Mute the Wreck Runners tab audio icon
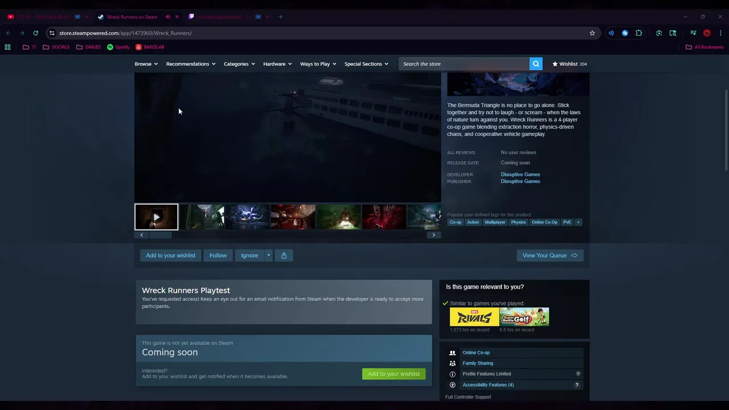 coord(167,17)
